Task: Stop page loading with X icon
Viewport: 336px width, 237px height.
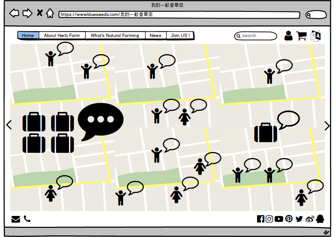Action: 40,13
